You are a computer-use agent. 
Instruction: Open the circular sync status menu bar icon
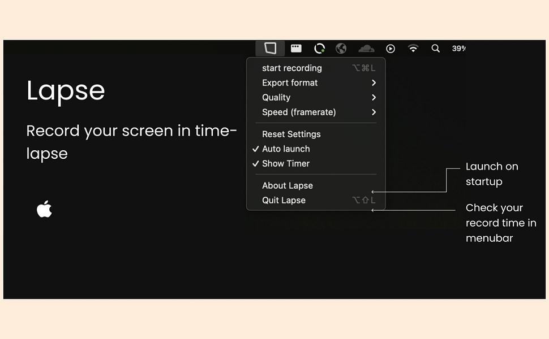tap(319, 48)
